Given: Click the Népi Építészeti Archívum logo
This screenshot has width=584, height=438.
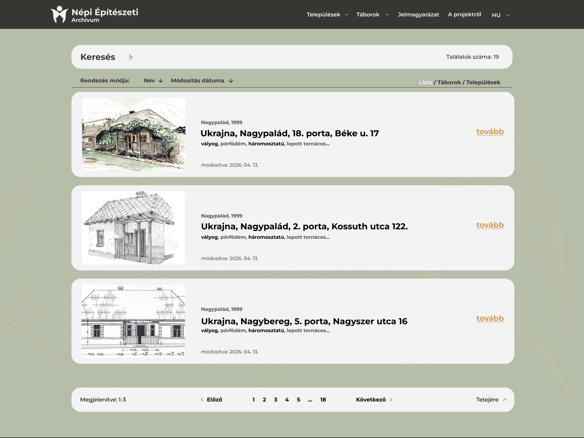Looking at the screenshot, I should [x=94, y=15].
